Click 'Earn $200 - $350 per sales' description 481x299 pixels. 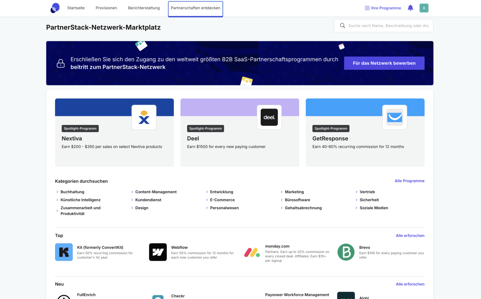point(112,147)
